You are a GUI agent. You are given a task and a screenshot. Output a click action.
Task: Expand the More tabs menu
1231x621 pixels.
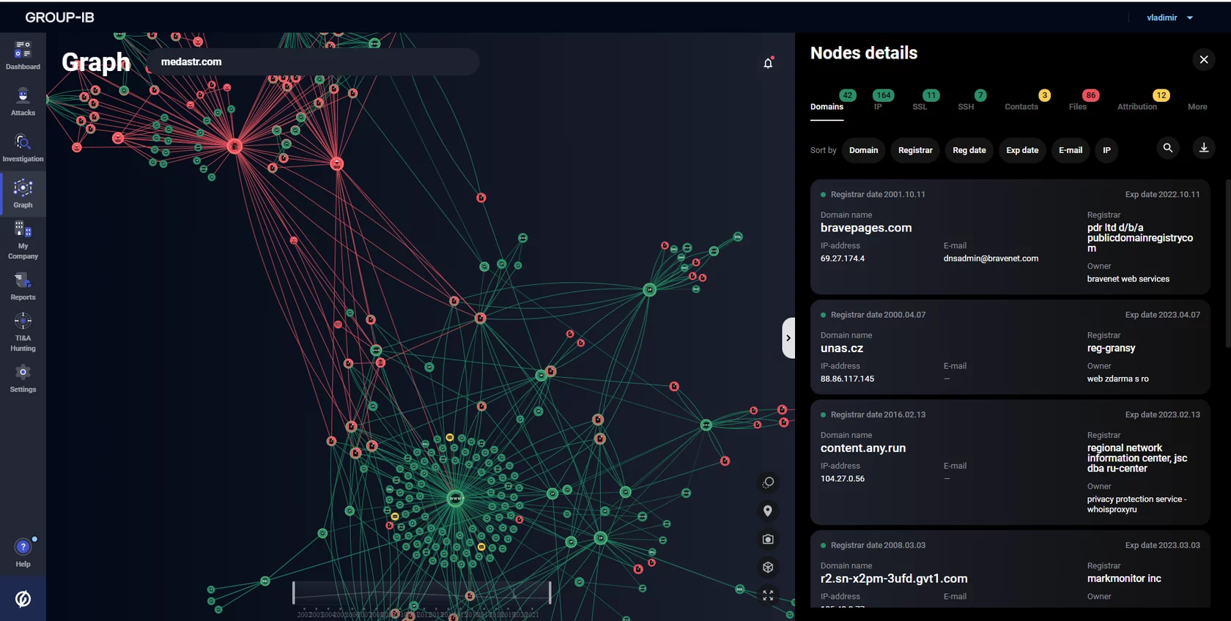pyautogui.click(x=1197, y=107)
